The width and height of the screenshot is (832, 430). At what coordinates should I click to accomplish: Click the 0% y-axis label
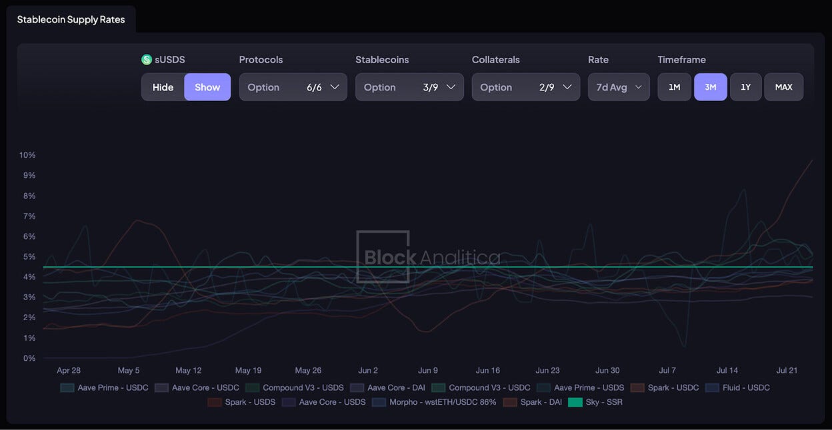tap(29, 358)
